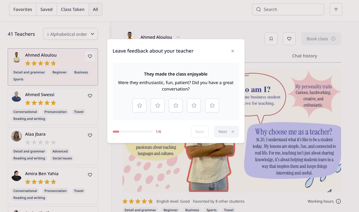Bookmark teacher Ahmed Aloulou

coord(271,39)
